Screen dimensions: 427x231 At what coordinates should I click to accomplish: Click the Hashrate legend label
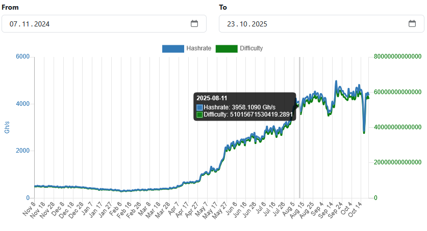[x=198, y=48]
